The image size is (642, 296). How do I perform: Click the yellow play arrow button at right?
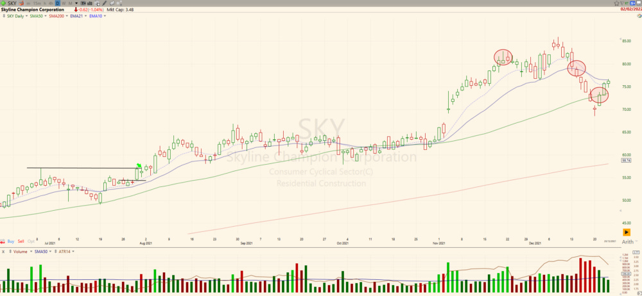pos(627,232)
